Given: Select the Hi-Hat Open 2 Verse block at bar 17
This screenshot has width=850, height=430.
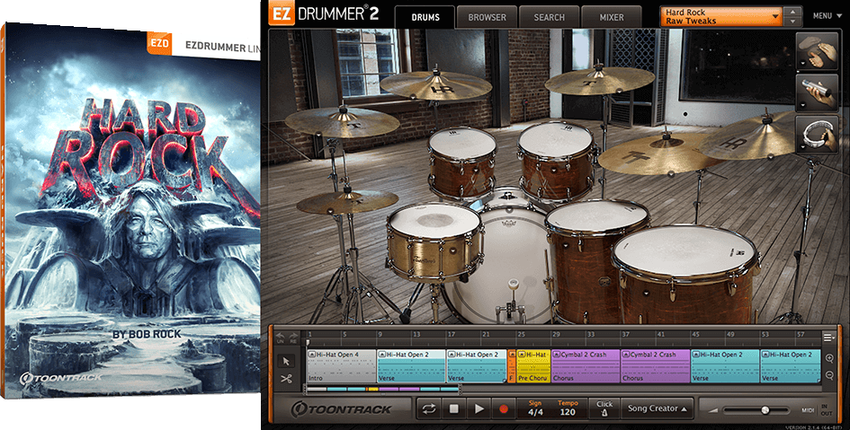Looking at the screenshot, I should tap(477, 366).
